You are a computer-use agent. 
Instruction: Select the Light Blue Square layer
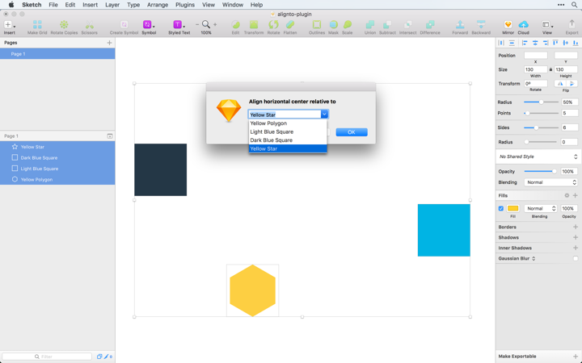57,169
